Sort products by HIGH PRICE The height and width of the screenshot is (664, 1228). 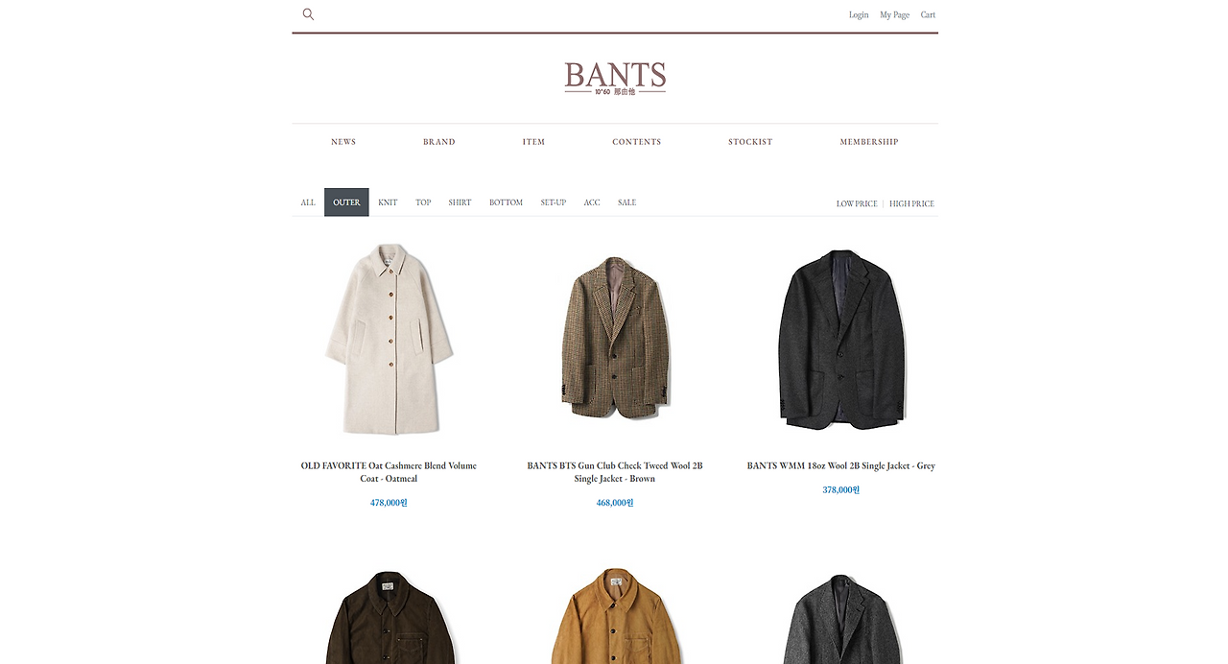click(911, 203)
